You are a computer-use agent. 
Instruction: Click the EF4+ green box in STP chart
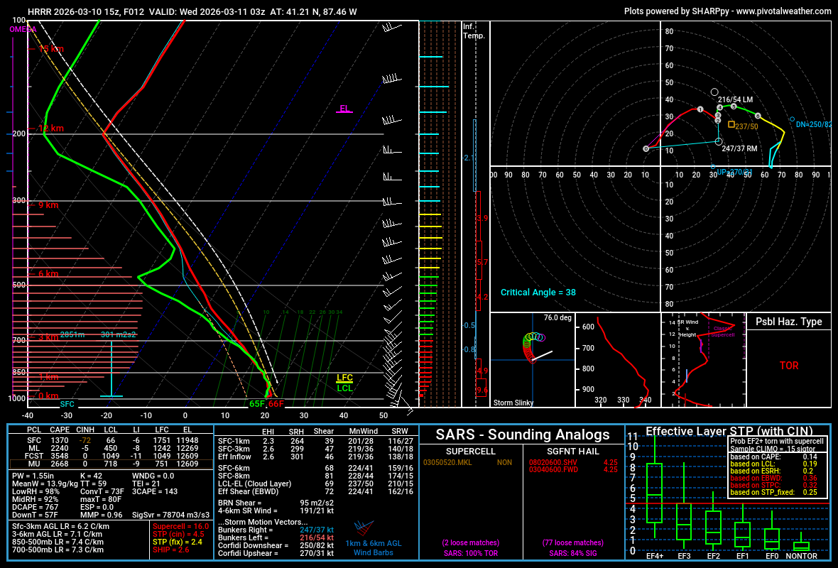[655, 493]
